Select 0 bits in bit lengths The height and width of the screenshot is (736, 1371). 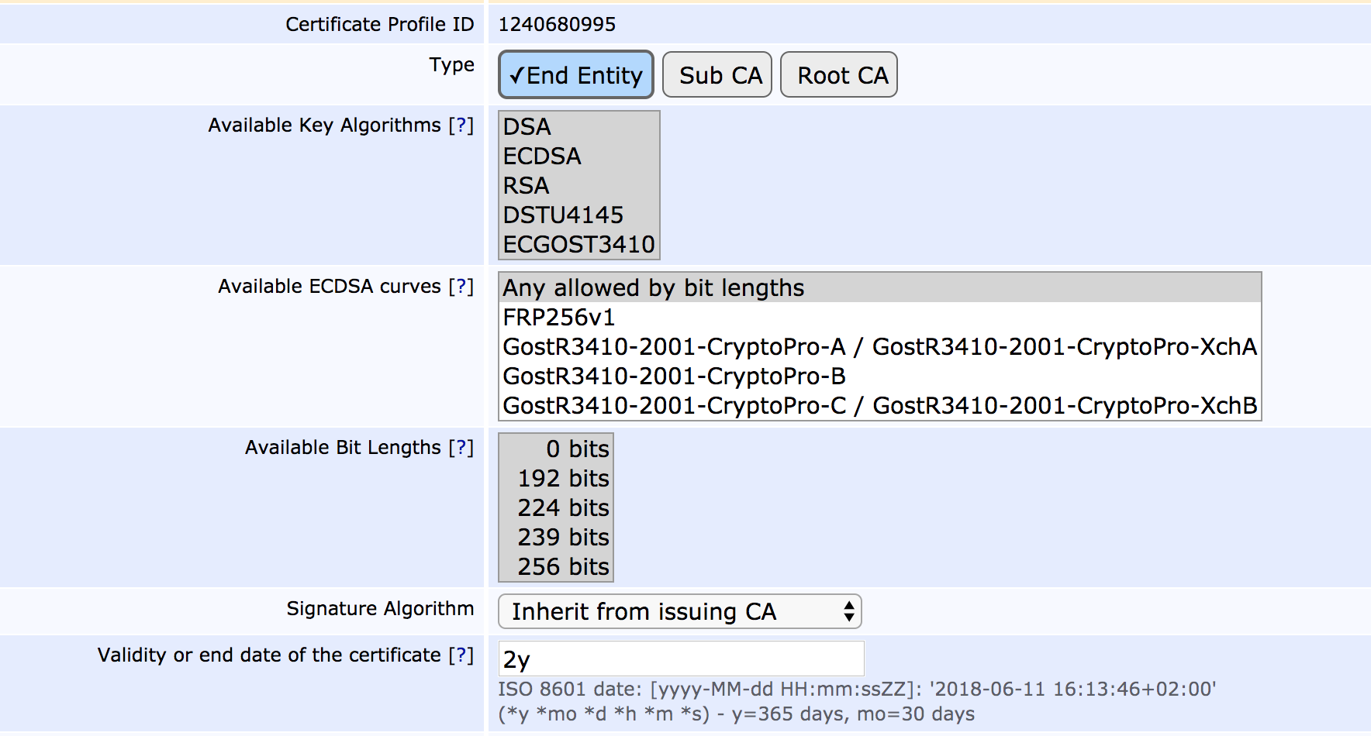(556, 449)
